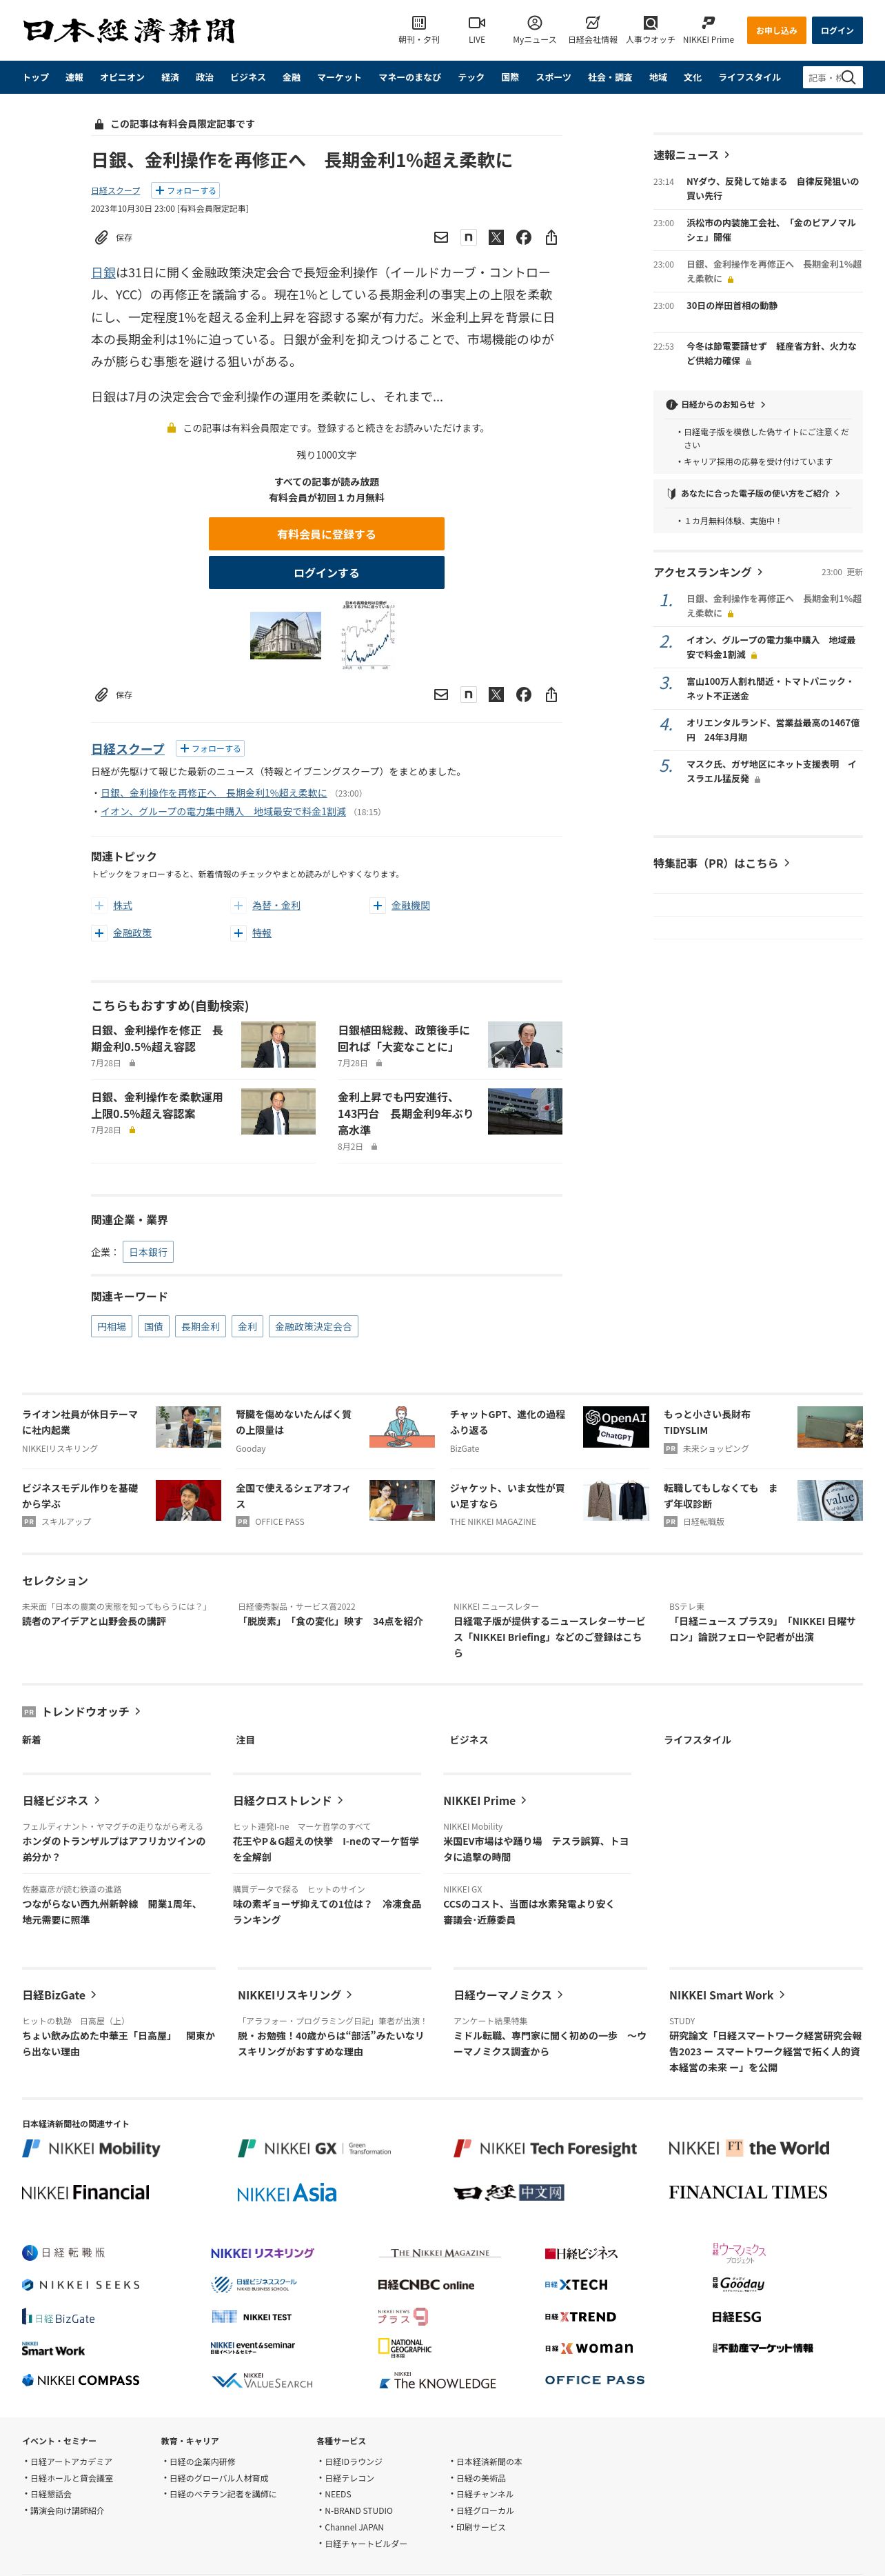Image resolution: width=885 pixels, height=2576 pixels.
Task: Click header ログイン button
Action: [x=837, y=30]
